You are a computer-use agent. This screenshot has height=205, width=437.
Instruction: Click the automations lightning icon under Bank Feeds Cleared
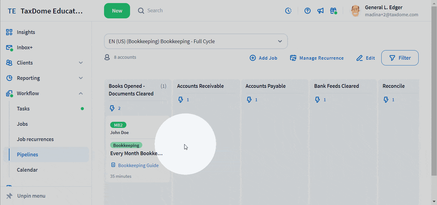click(x=318, y=100)
